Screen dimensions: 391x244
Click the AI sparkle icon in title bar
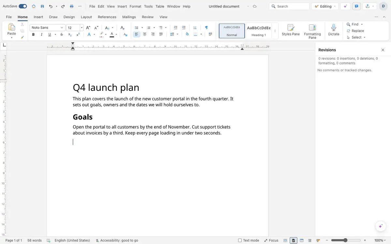(x=345, y=6)
